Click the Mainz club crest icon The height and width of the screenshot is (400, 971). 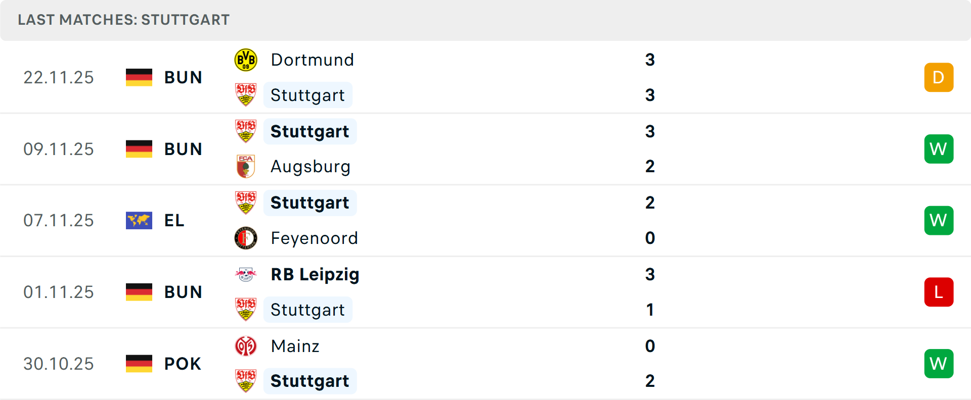point(246,346)
